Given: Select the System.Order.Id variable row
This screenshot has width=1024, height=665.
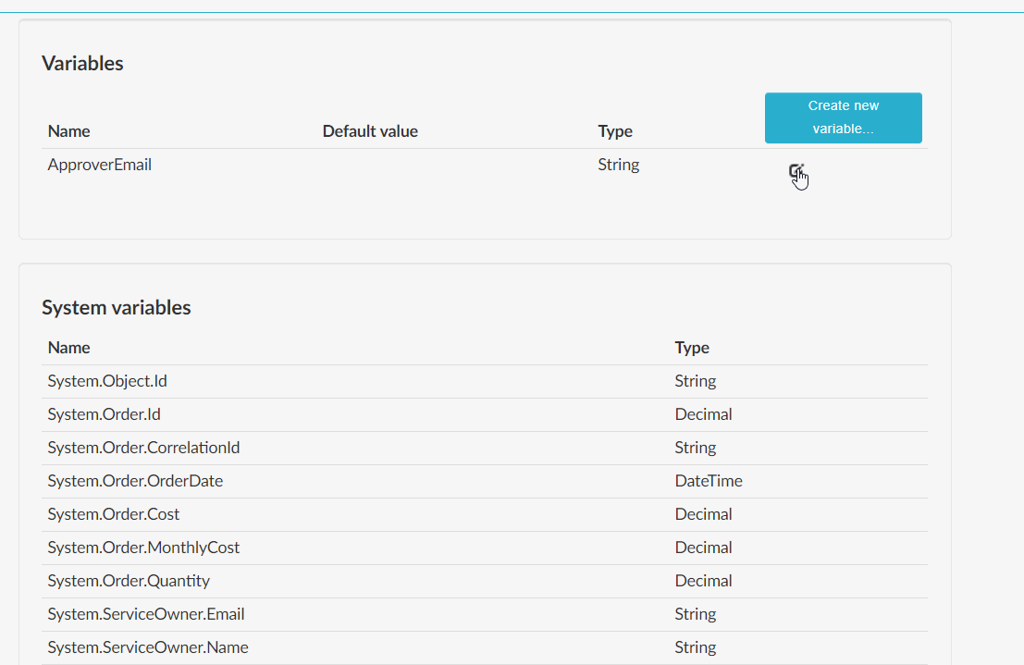Looking at the screenshot, I should 104,414.
